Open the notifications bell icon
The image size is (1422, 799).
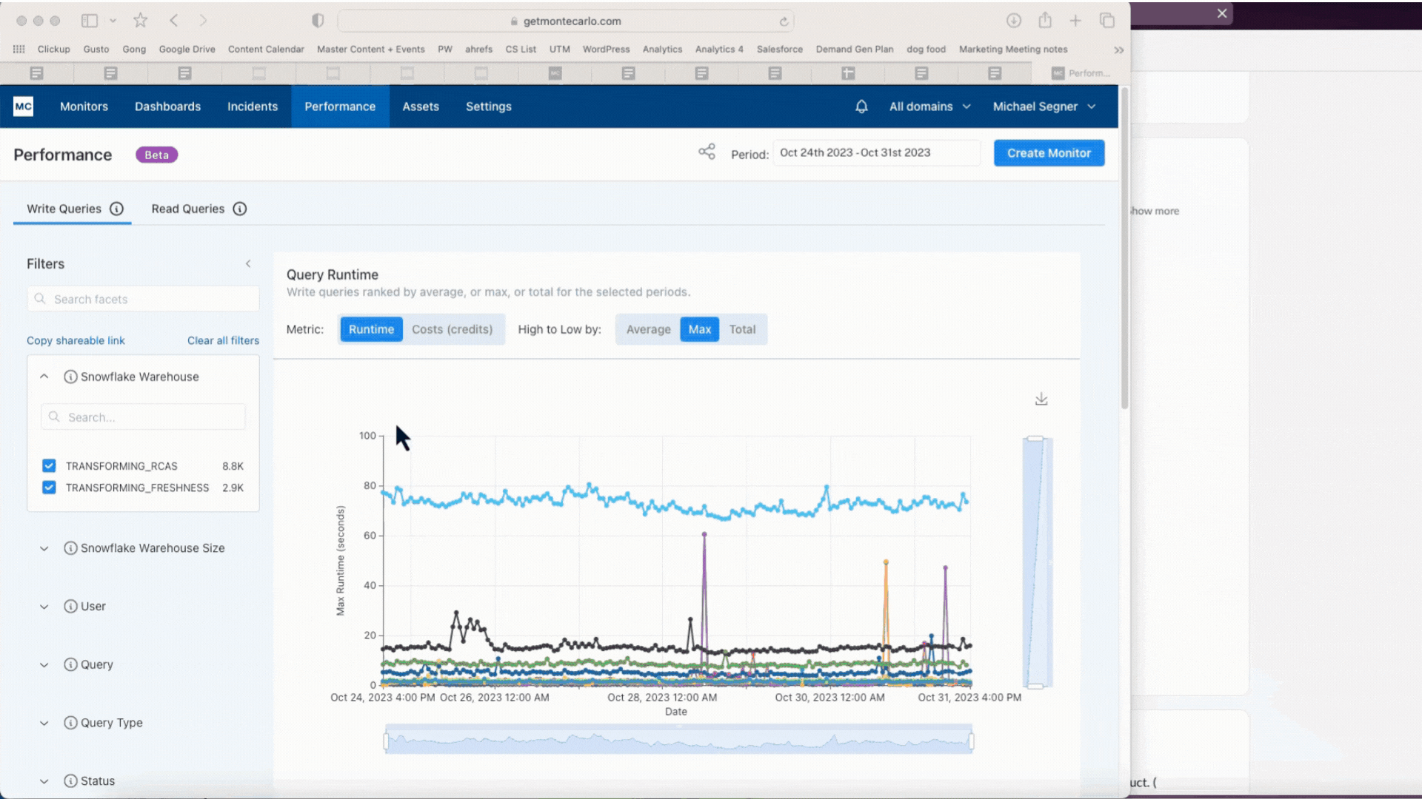click(x=861, y=107)
